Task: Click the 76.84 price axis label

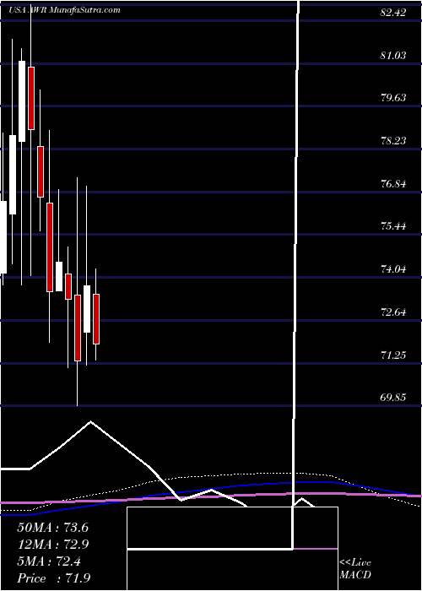Action: tap(393, 184)
